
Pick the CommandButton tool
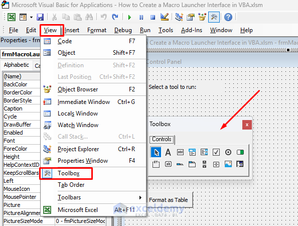coord(168,164)
